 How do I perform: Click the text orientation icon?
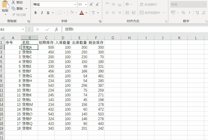(x=127, y=4)
